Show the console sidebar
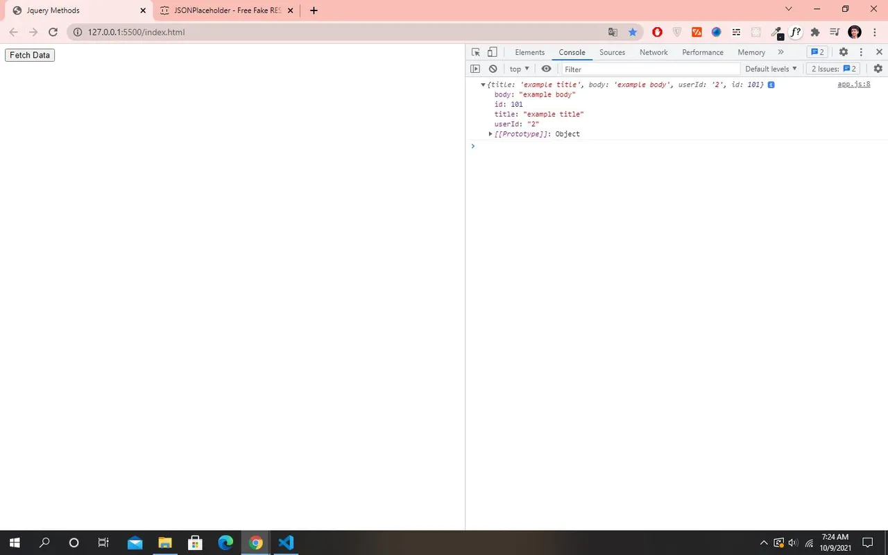The image size is (888, 555). pos(475,69)
